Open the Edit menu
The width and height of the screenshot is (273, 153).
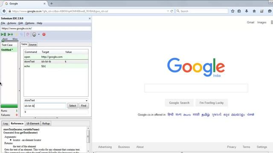coord(20,23)
